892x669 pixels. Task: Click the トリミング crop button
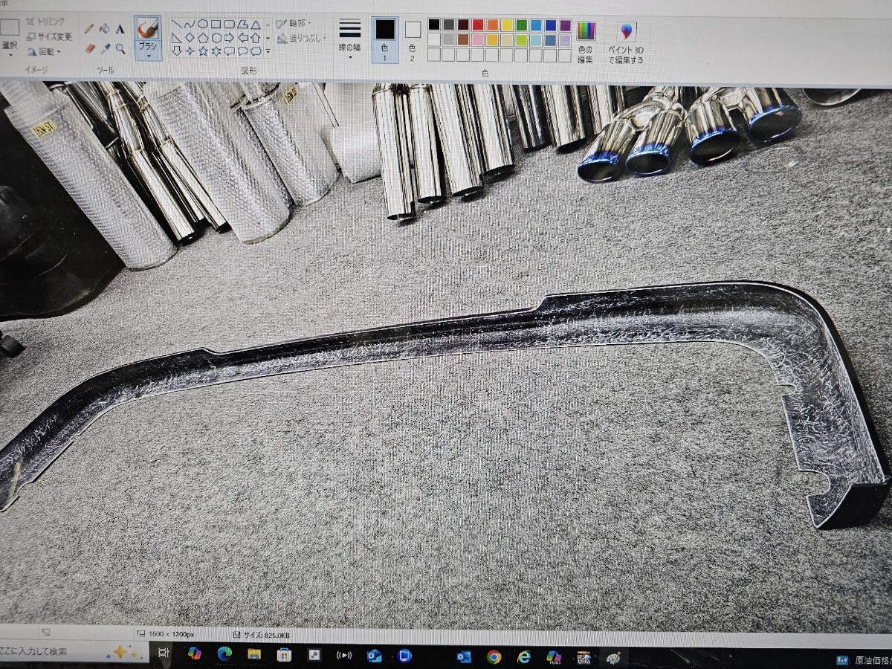[x=46, y=22]
